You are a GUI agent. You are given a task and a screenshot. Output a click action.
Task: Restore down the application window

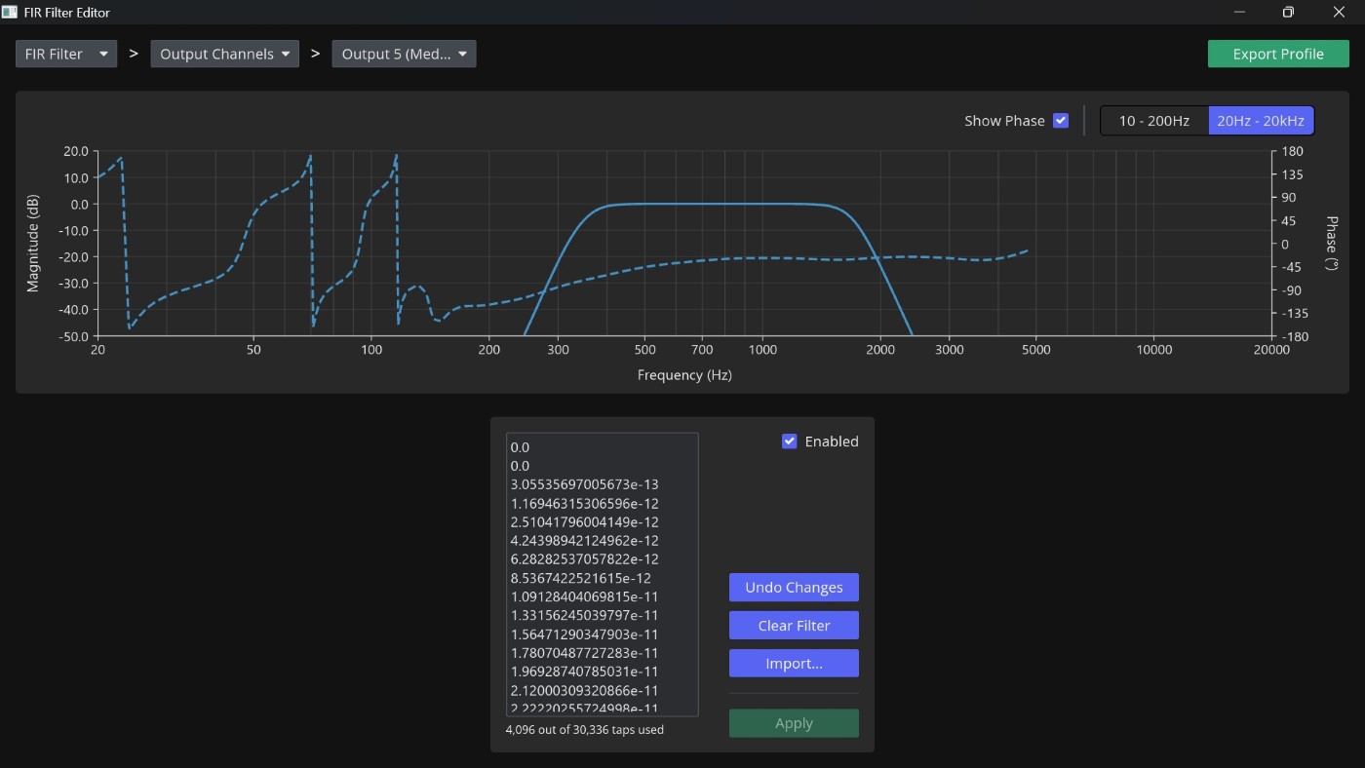(1288, 12)
